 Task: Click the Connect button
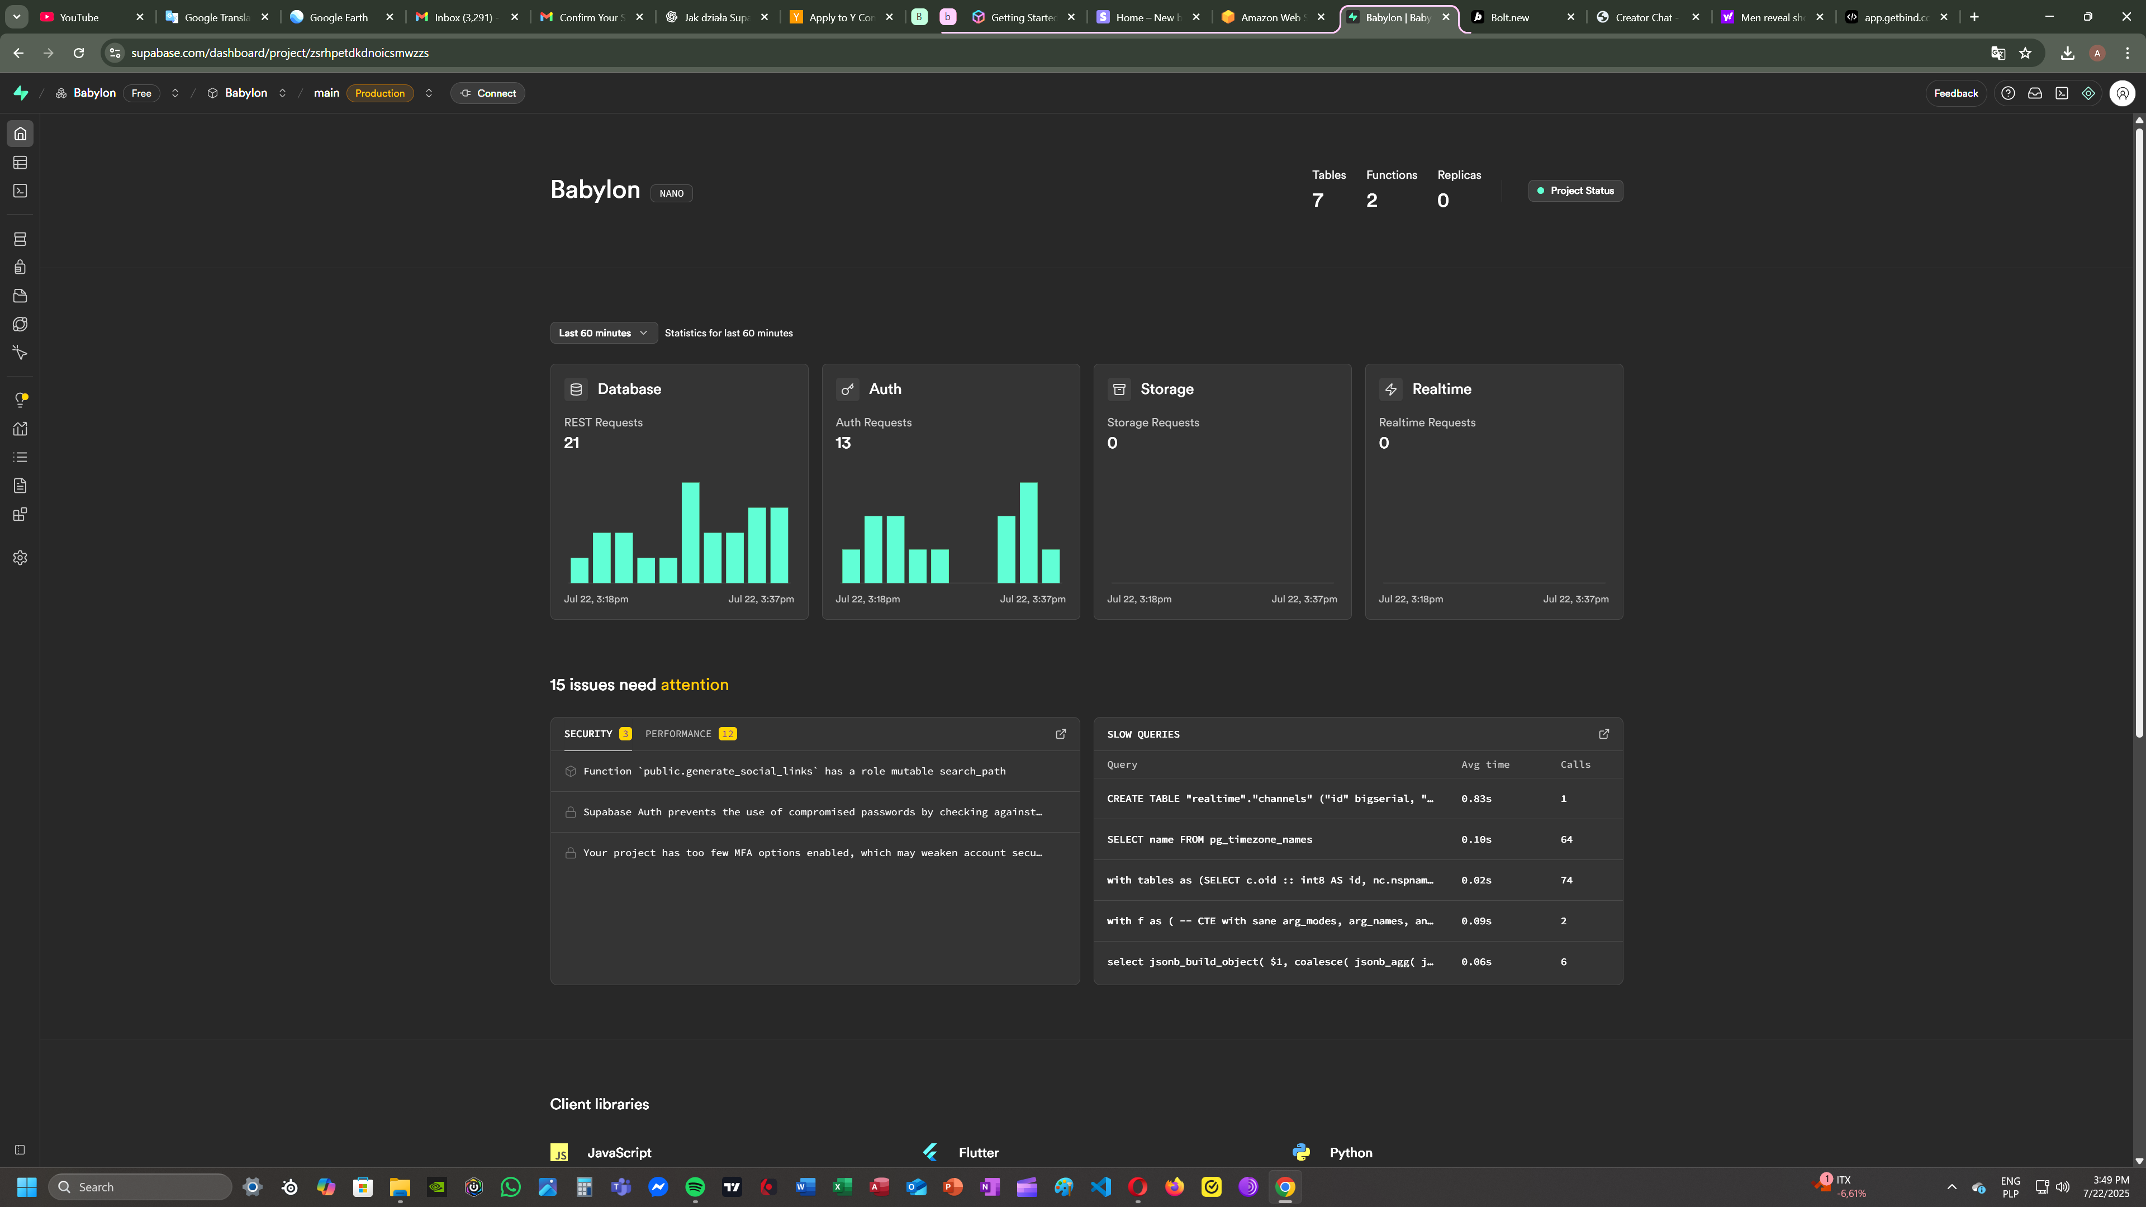tap(488, 93)
